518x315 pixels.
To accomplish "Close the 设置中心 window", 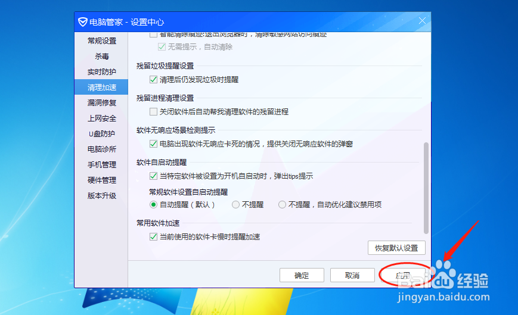I will pyautogui.click(x=422, y=21).
